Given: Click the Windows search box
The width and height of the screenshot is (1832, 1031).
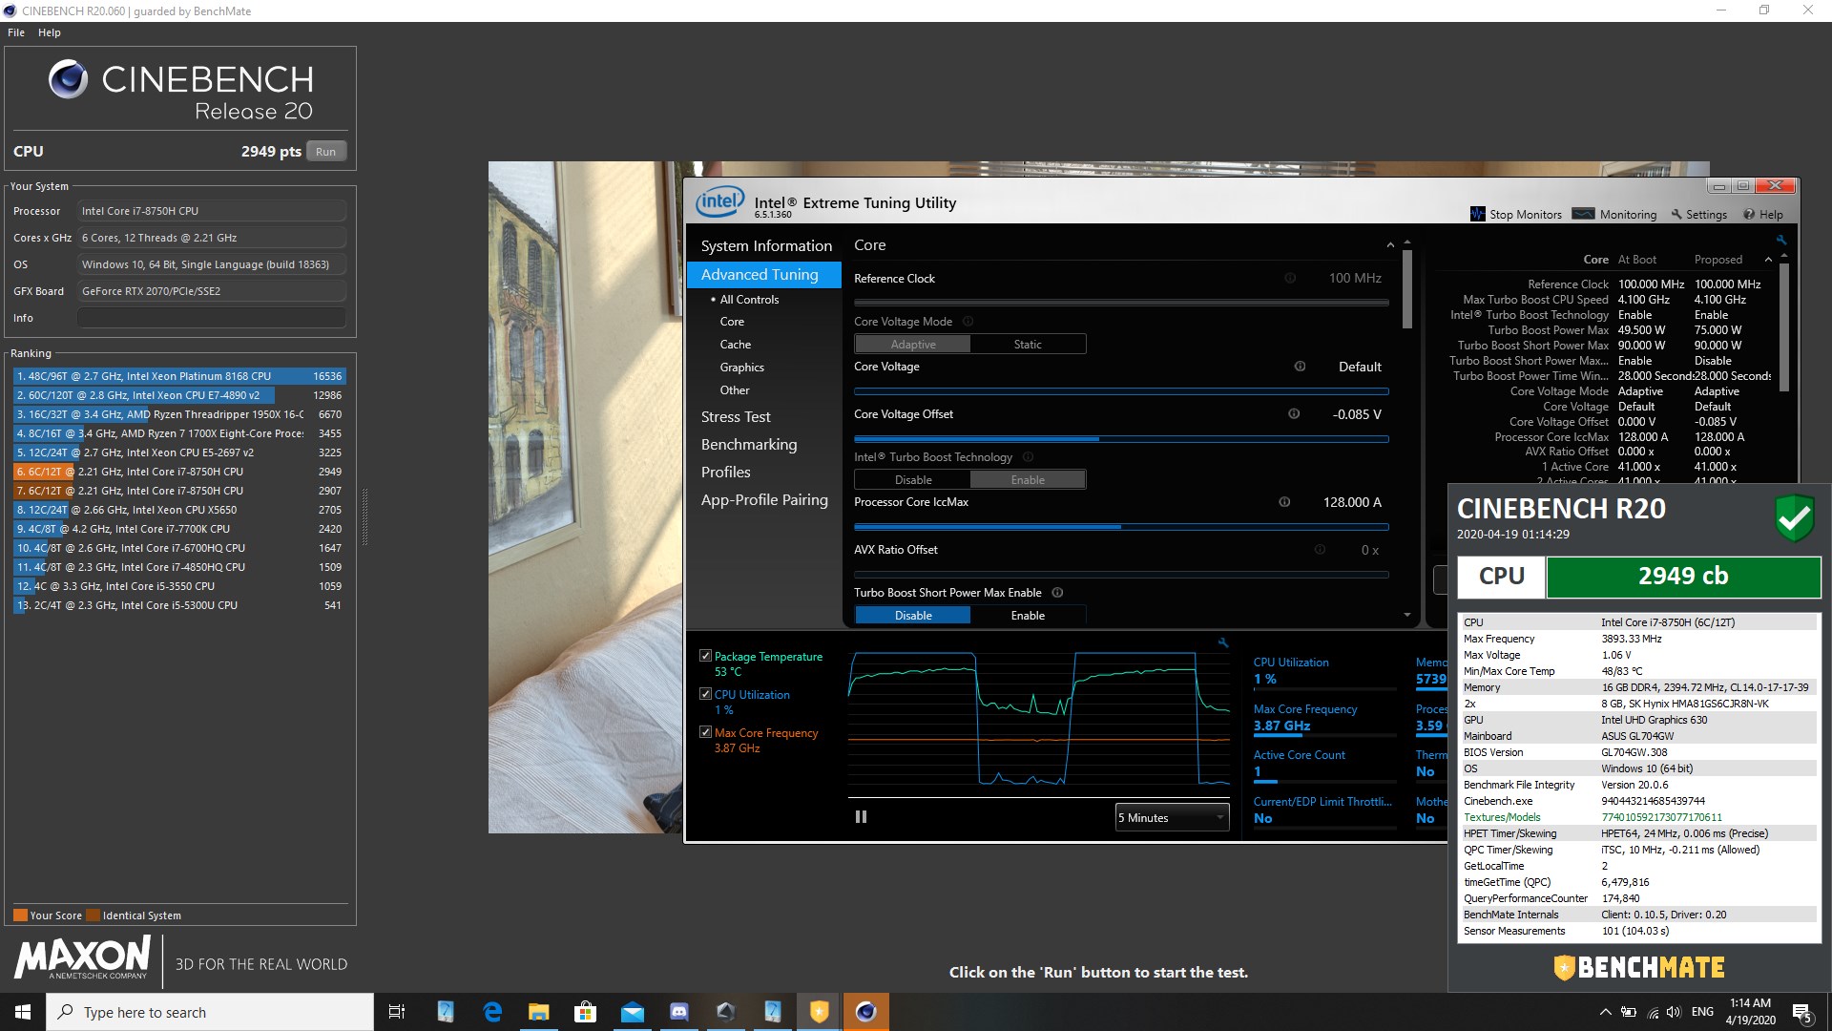Looking at the screenshot, I should click(x=210, y=1012).
